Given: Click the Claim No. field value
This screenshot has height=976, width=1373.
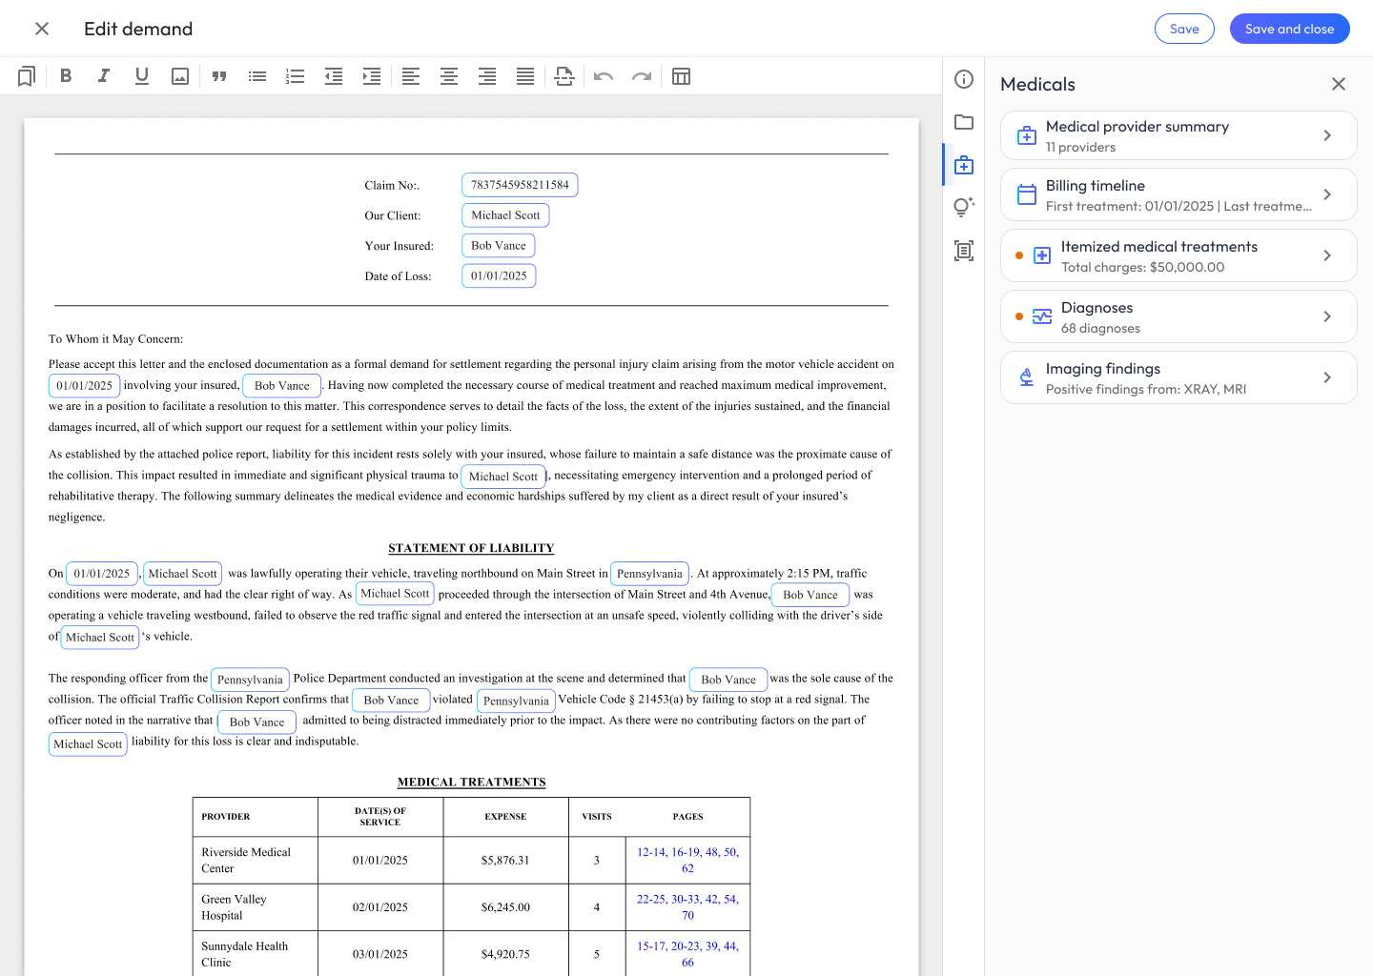Looking at the screenshot, I should (520, 185).
